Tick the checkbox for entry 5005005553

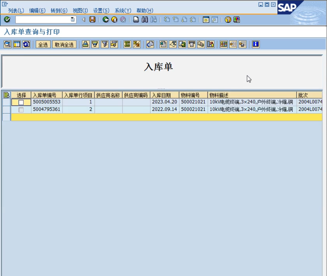(x=21, y=102)
